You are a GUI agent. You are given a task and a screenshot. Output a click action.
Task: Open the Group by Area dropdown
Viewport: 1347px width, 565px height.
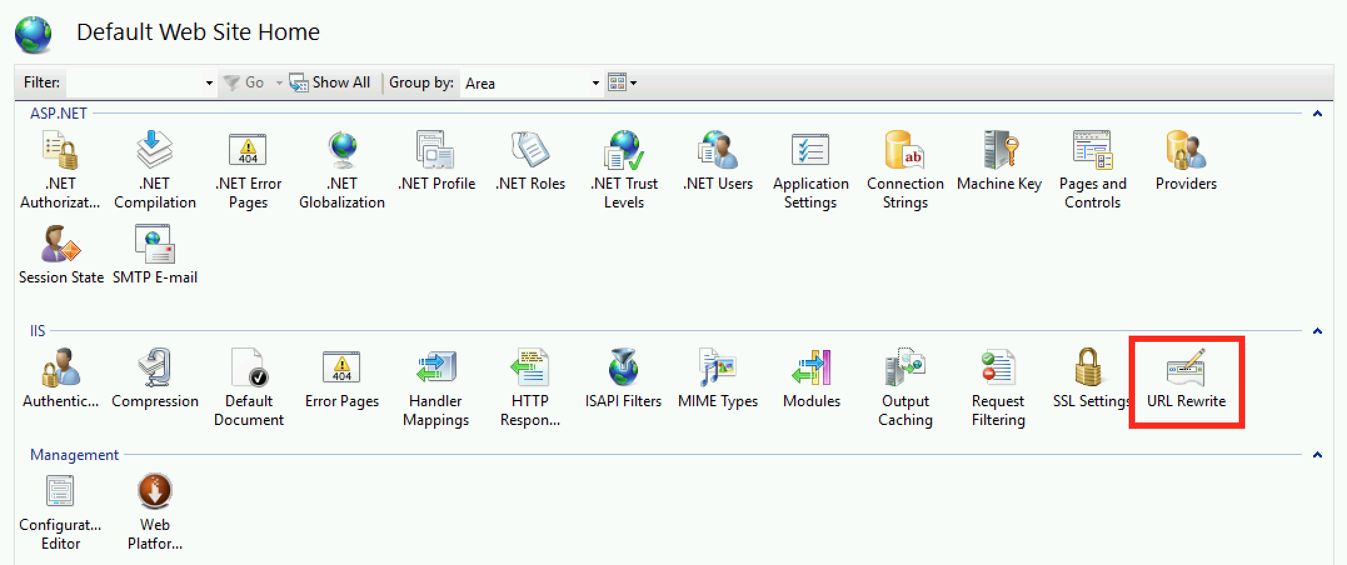[x=532, y=82]
